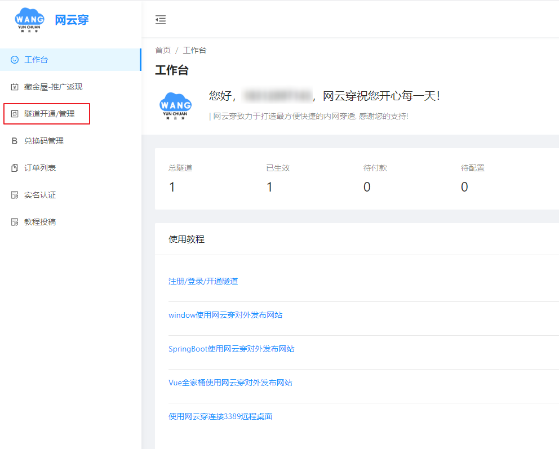This screenshot has height=449, width=559.
Task: Open tutorial 使用网云穿连接3389远程桌面
Action: 220,416
